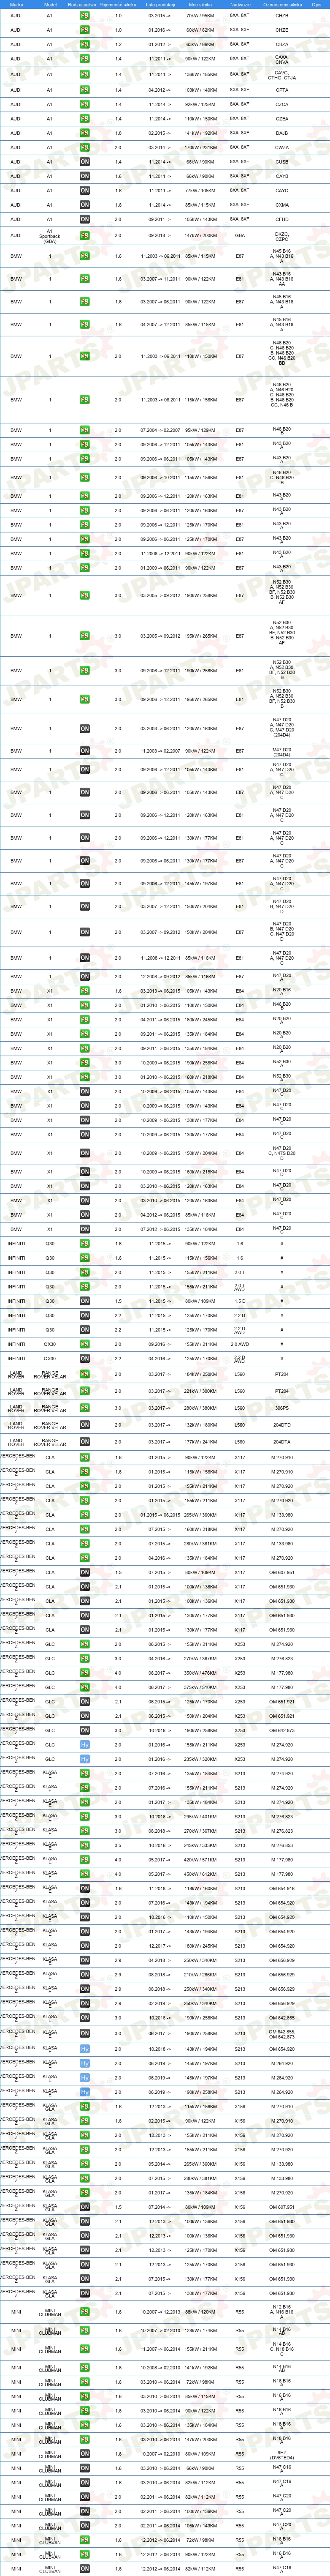This screenshot has width=330, height=2576.
Task: Click the Lata produkcji column header
Action: click(159, 5)
